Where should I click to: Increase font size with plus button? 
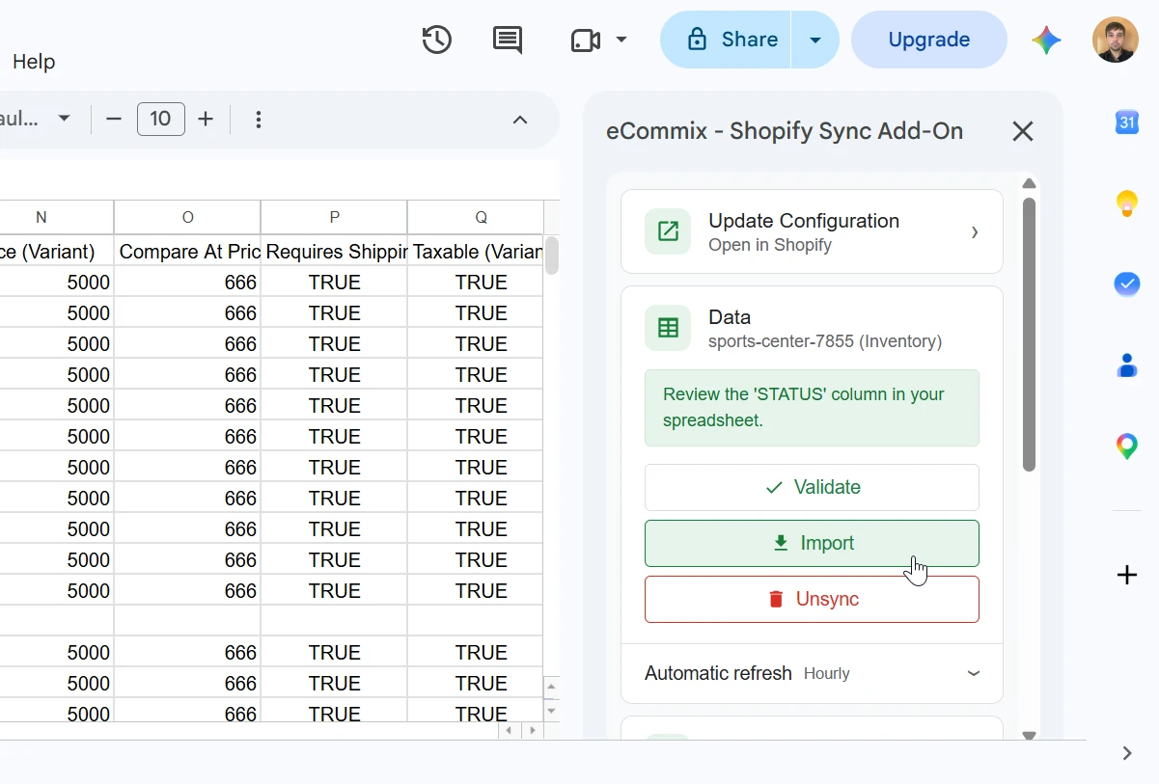[x=206, y=119]
